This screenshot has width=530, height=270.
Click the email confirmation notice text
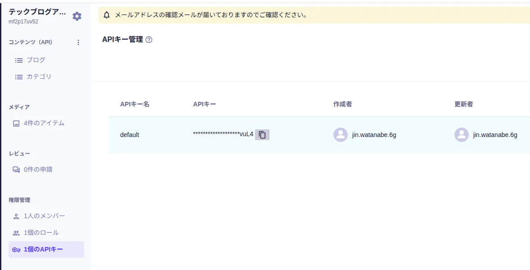click(x=211, y=15)
